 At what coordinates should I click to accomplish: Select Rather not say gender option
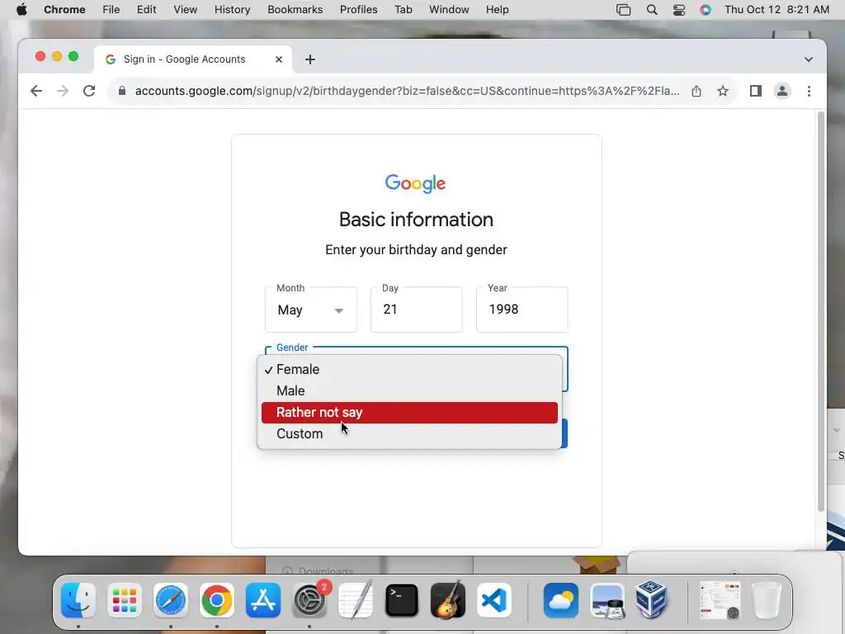click(x=409, y=413)
